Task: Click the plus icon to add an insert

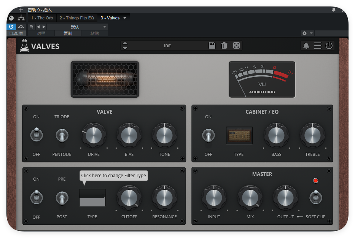Action: (x=21, y=10)
